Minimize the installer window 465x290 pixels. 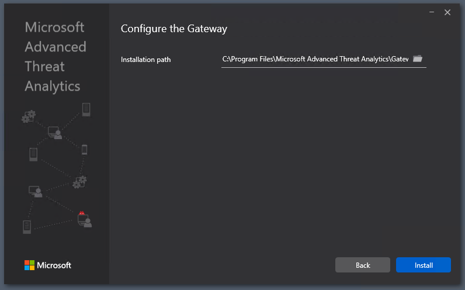432,12
